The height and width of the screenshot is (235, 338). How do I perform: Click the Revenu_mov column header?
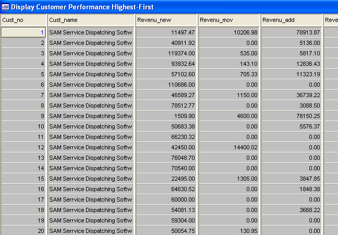pos(229,20)
